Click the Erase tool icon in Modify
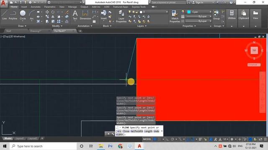Screen dimensions: 268x150 pyautogui.click(x=67, y=12)
